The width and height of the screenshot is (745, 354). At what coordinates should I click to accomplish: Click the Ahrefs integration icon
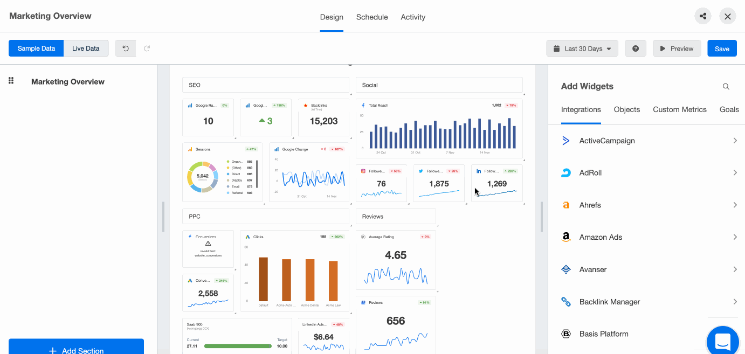point(566,205)
